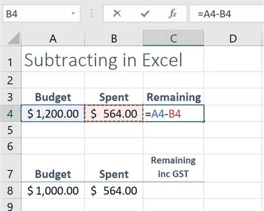Click cell D4 beside the formula cell
Viewport: 264px width, 211px height.
pyautogui.click(x=233, y=113)
